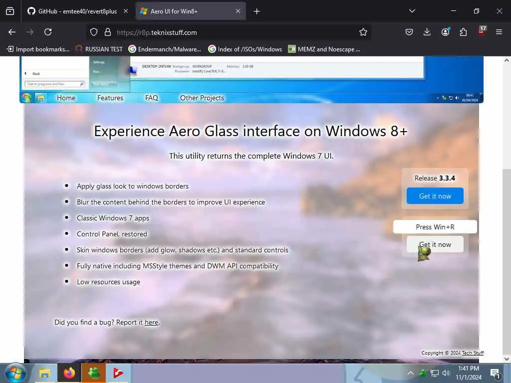Click blue Get it now button
511x383 pixels.
click(x=435, y=195)
